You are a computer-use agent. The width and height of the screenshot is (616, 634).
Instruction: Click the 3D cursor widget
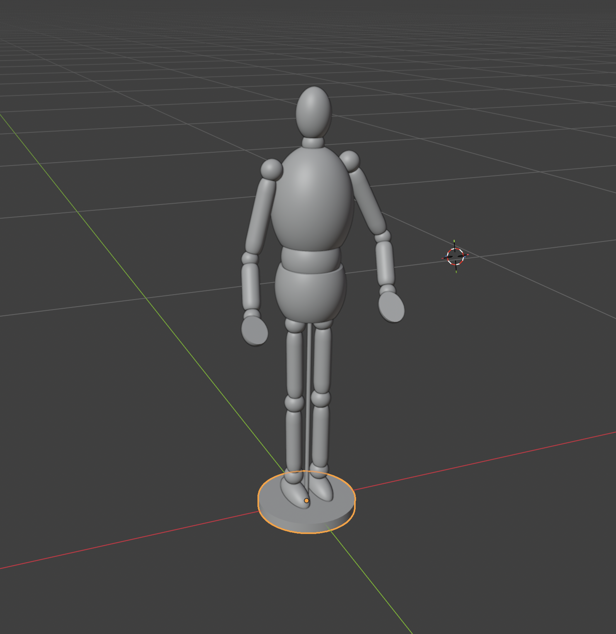coord(455,256)
